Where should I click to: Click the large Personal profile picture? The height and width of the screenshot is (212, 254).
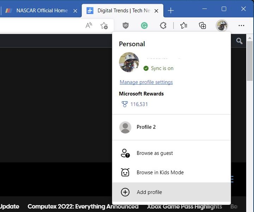pyautogui.click(x=129, y=62)
